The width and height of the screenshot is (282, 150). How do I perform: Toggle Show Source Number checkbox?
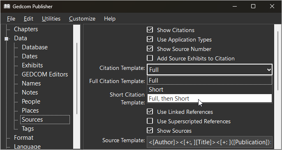tap(150, 49)
